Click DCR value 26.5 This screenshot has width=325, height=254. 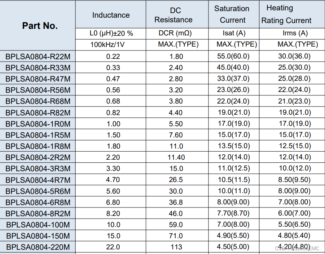click(176, 180)
